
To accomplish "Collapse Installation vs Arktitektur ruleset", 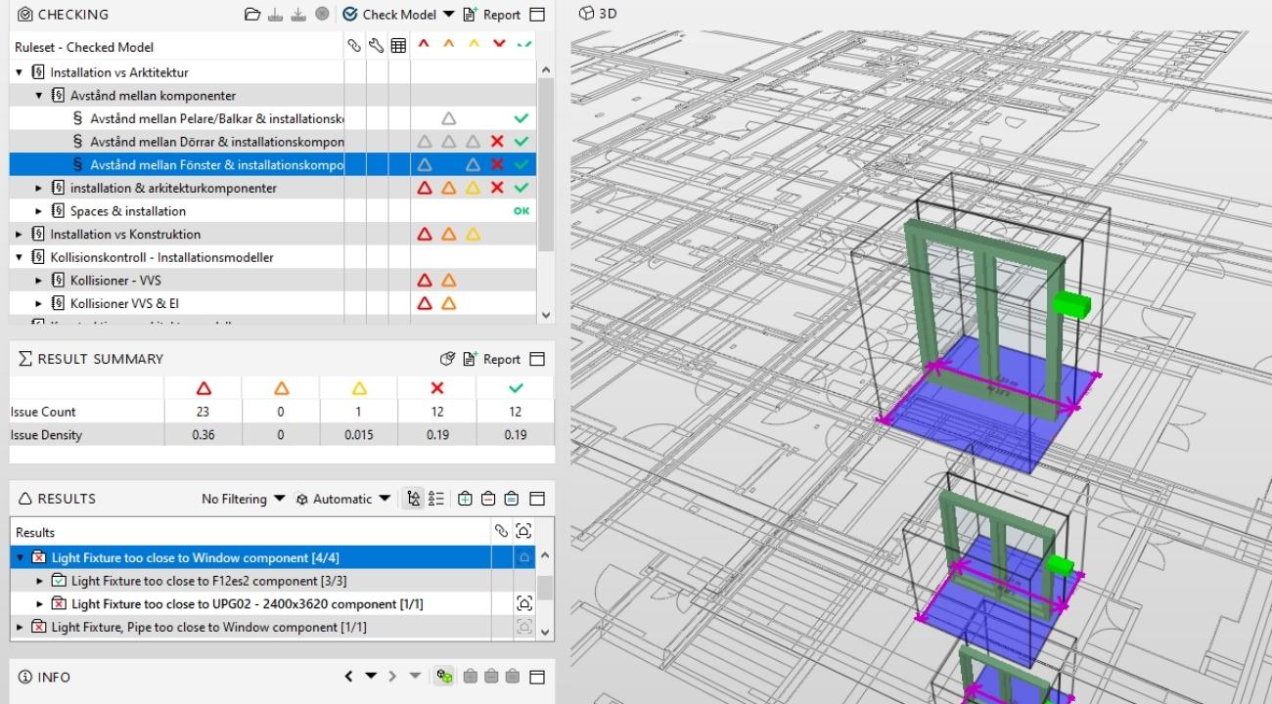I will (20, 72).
